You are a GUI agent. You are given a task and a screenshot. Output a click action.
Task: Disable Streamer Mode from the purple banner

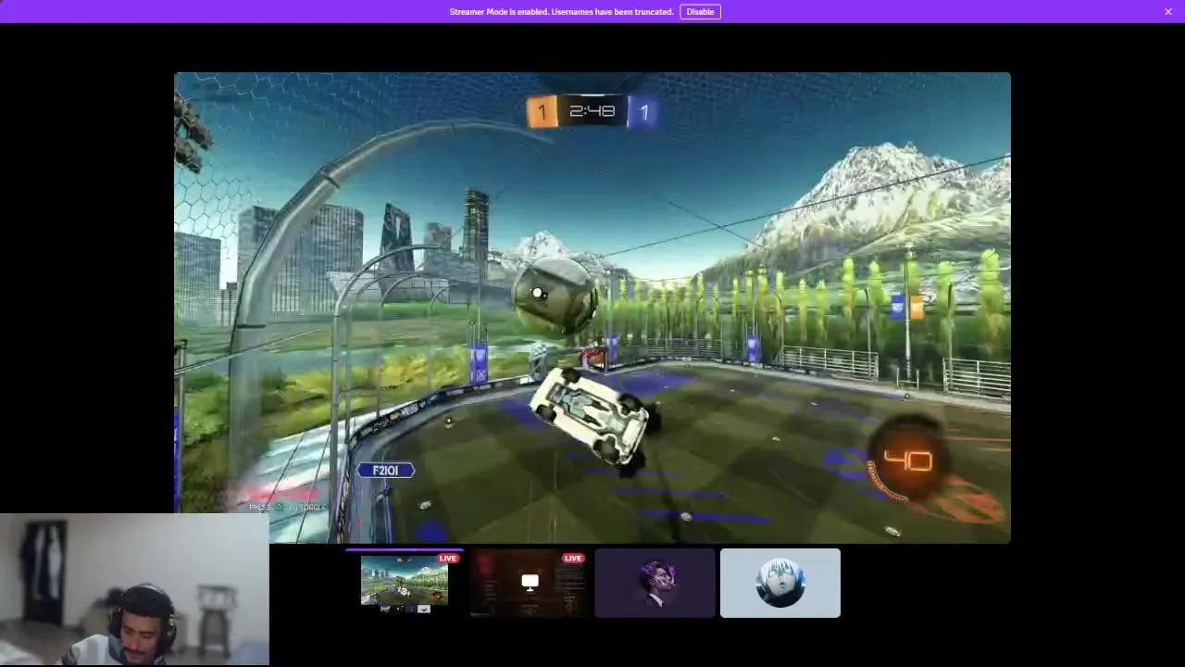(700, 12)
